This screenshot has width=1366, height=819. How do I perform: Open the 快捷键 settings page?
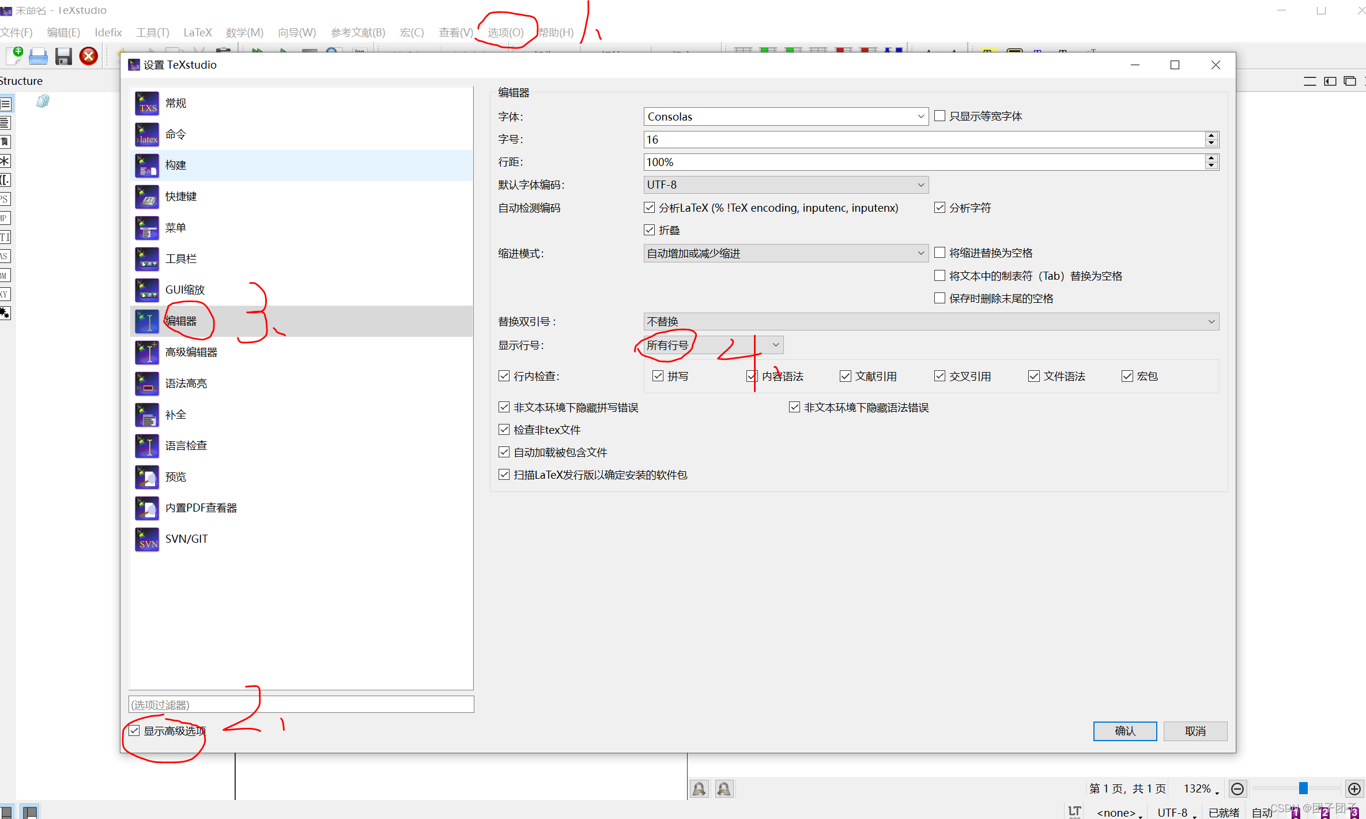point(301,197)
